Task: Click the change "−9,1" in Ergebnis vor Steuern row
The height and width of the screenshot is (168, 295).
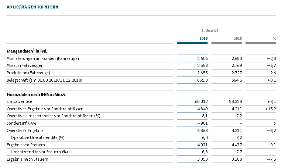Action: point(271,145)
